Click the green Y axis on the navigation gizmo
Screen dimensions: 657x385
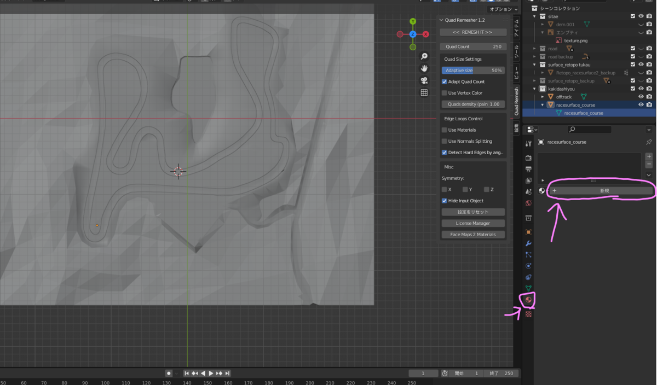[413, 22]
